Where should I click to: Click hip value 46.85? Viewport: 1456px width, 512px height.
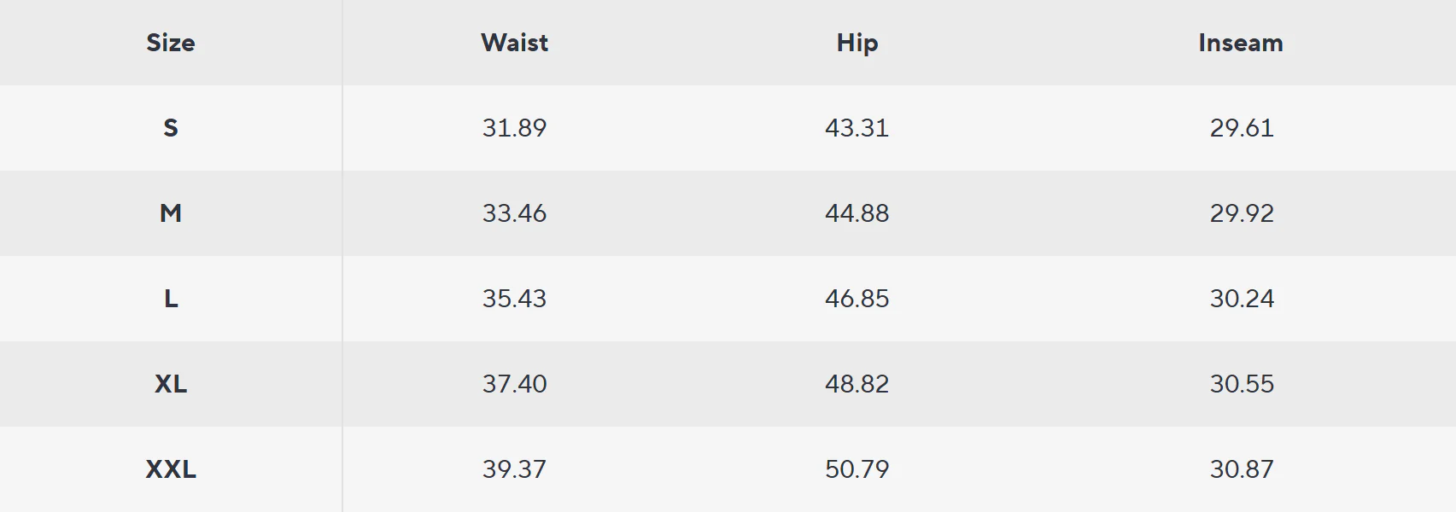[x=857, y=299]
